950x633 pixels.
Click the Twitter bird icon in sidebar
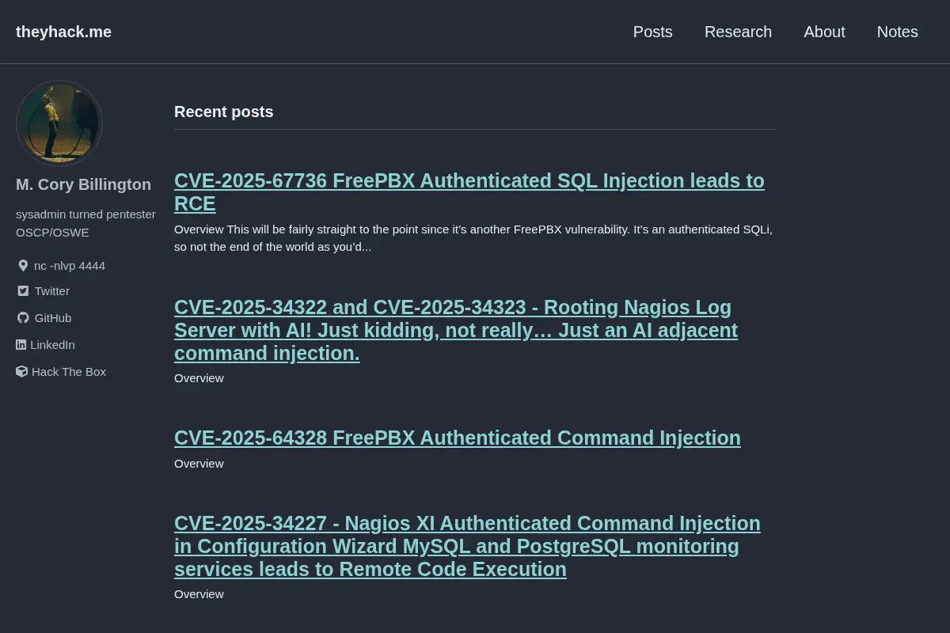coord(23,291)
